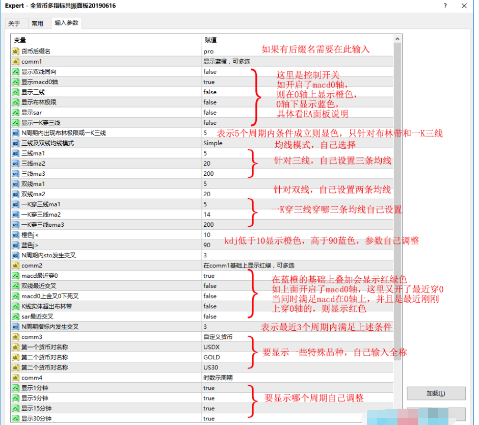479x425 pixels.
Task: Click the help question mark button
Action: pos(445,6)
